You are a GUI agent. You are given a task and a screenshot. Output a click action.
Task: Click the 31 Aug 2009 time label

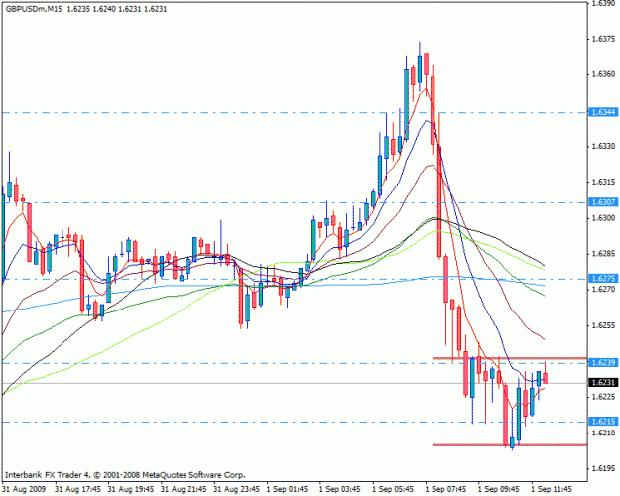click(x=24, y=490)
